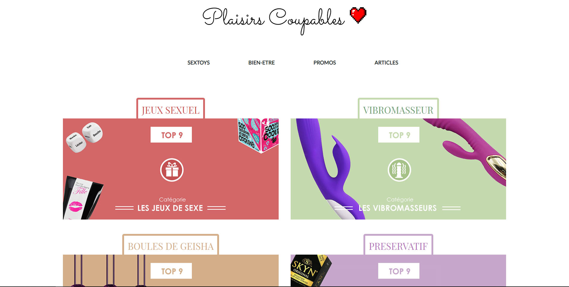Select the JEUX SEXUEL category heading

click(x=170, y=110)
